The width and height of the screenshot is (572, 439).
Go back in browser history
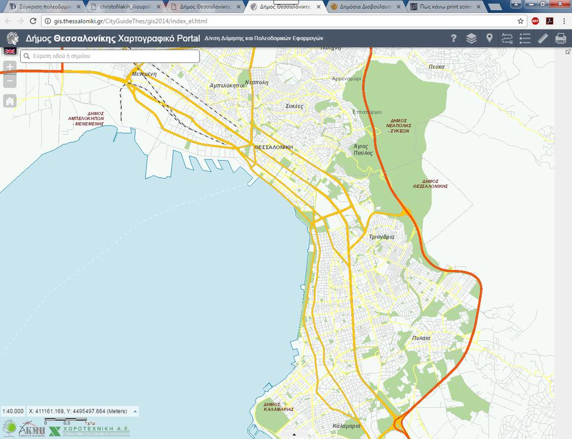[8, 21]
